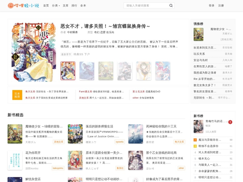
Task: Open 败北女角太多了！ in 强推榜
Action: coord(204,85)
